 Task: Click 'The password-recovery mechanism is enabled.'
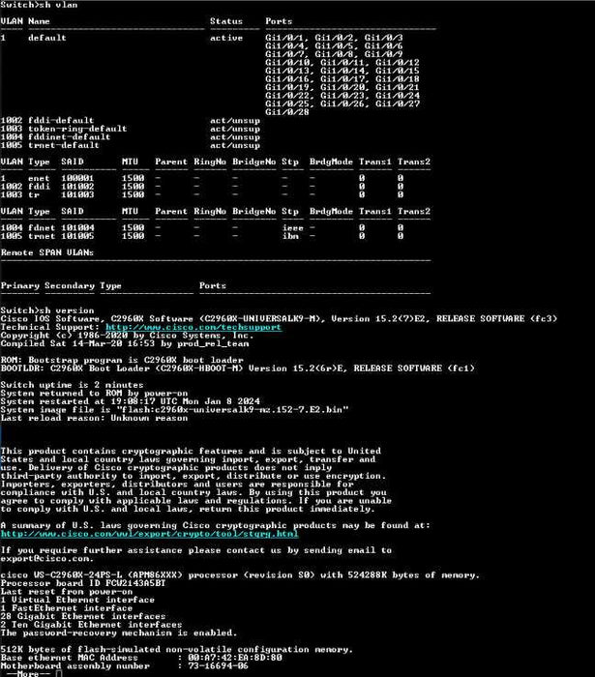(x=119, y=633)
